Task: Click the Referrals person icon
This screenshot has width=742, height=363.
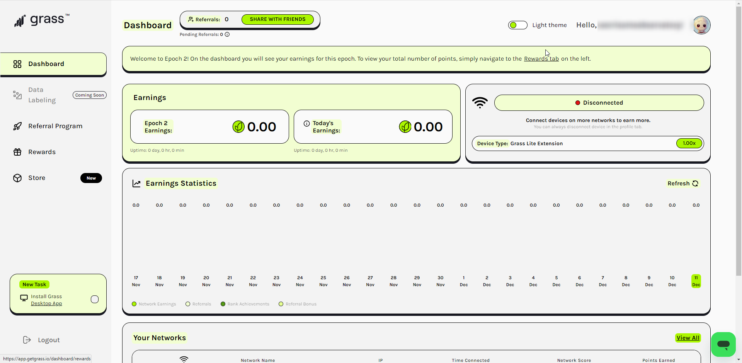Action: pos(191,19)
